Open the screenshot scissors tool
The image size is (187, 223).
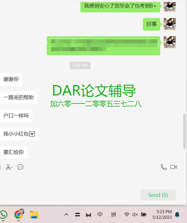click(8, 167)
